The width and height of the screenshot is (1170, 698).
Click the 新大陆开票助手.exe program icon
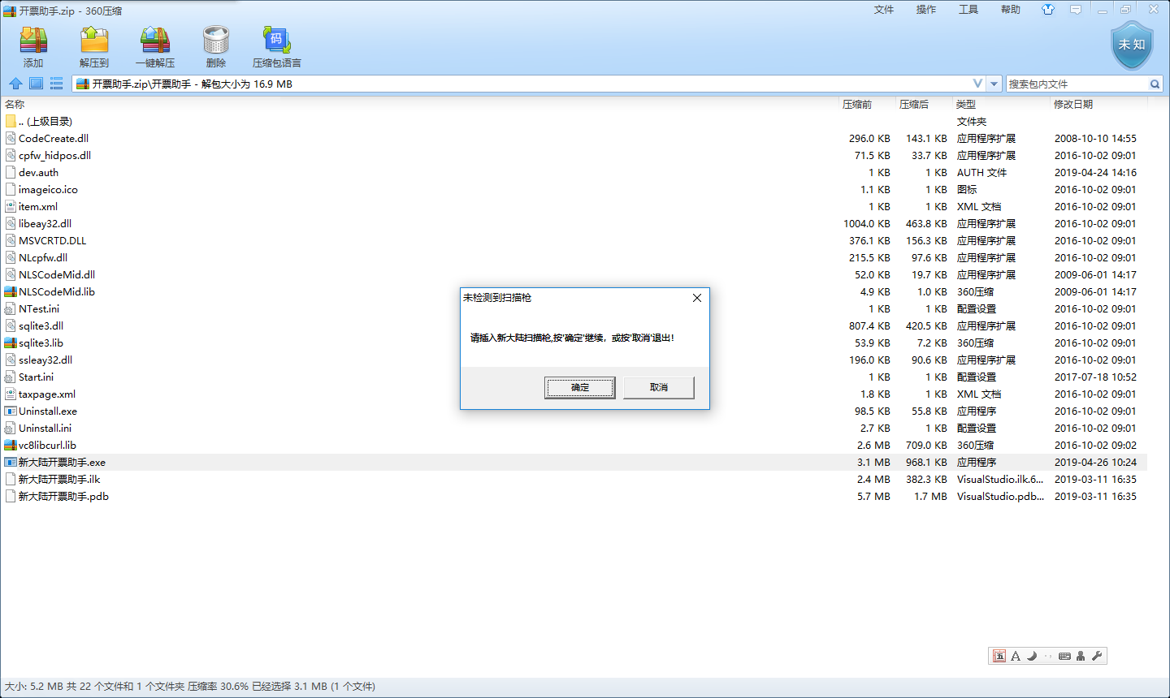tap(11, 462)
